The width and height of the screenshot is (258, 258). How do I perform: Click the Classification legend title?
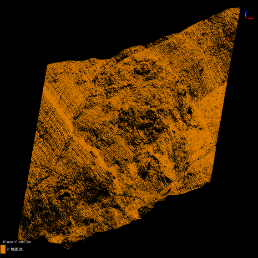coord(17,242)
